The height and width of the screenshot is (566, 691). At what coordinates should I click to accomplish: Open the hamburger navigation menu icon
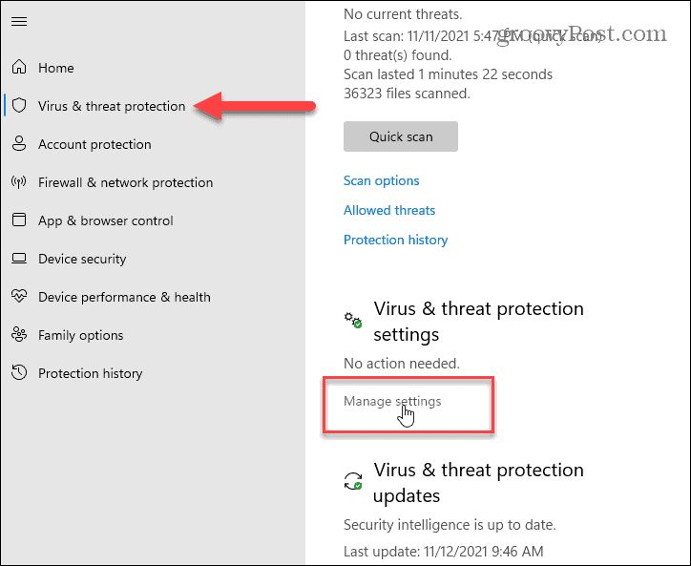(x=19, y=21)
